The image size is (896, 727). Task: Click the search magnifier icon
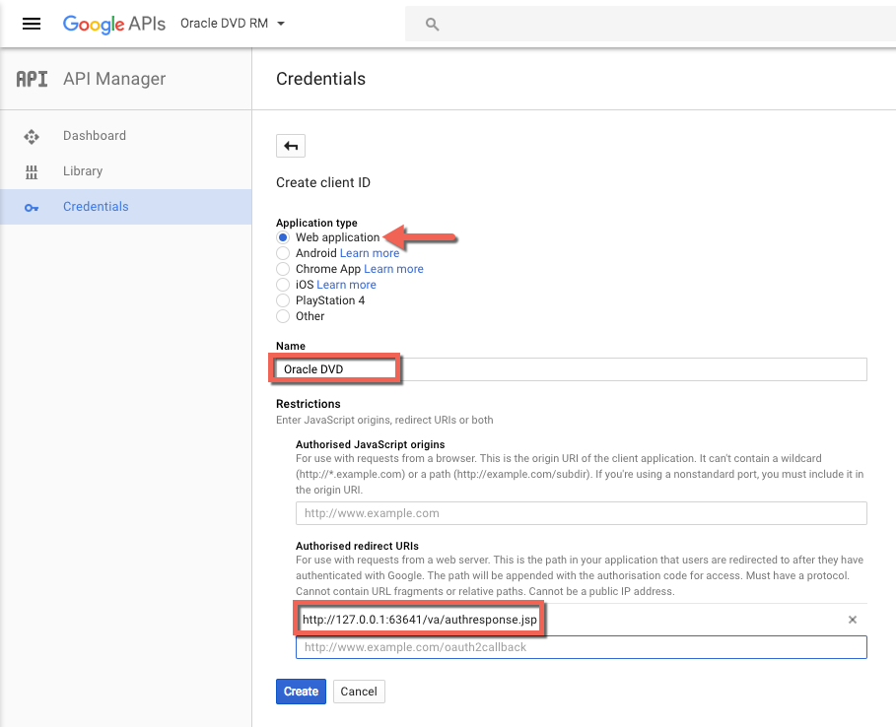coord(432,24)
